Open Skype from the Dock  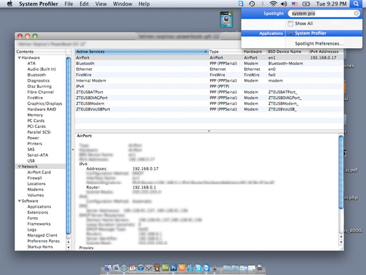tap(198, 268)
